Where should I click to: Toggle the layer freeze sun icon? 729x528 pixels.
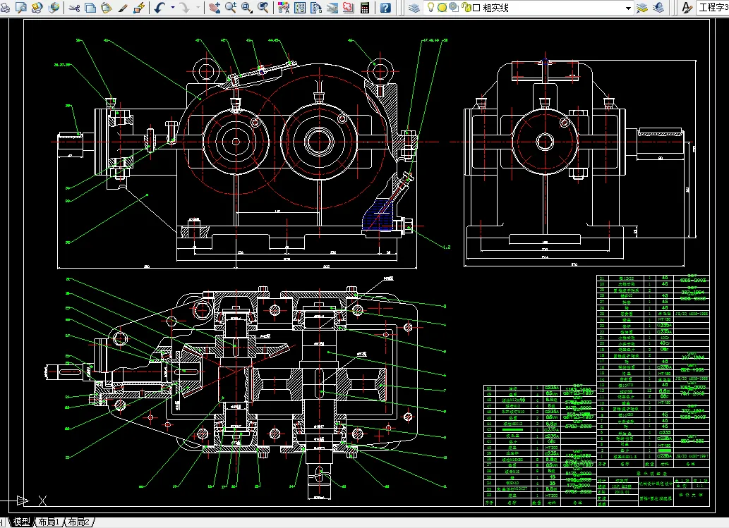click(x=442, y=8)
